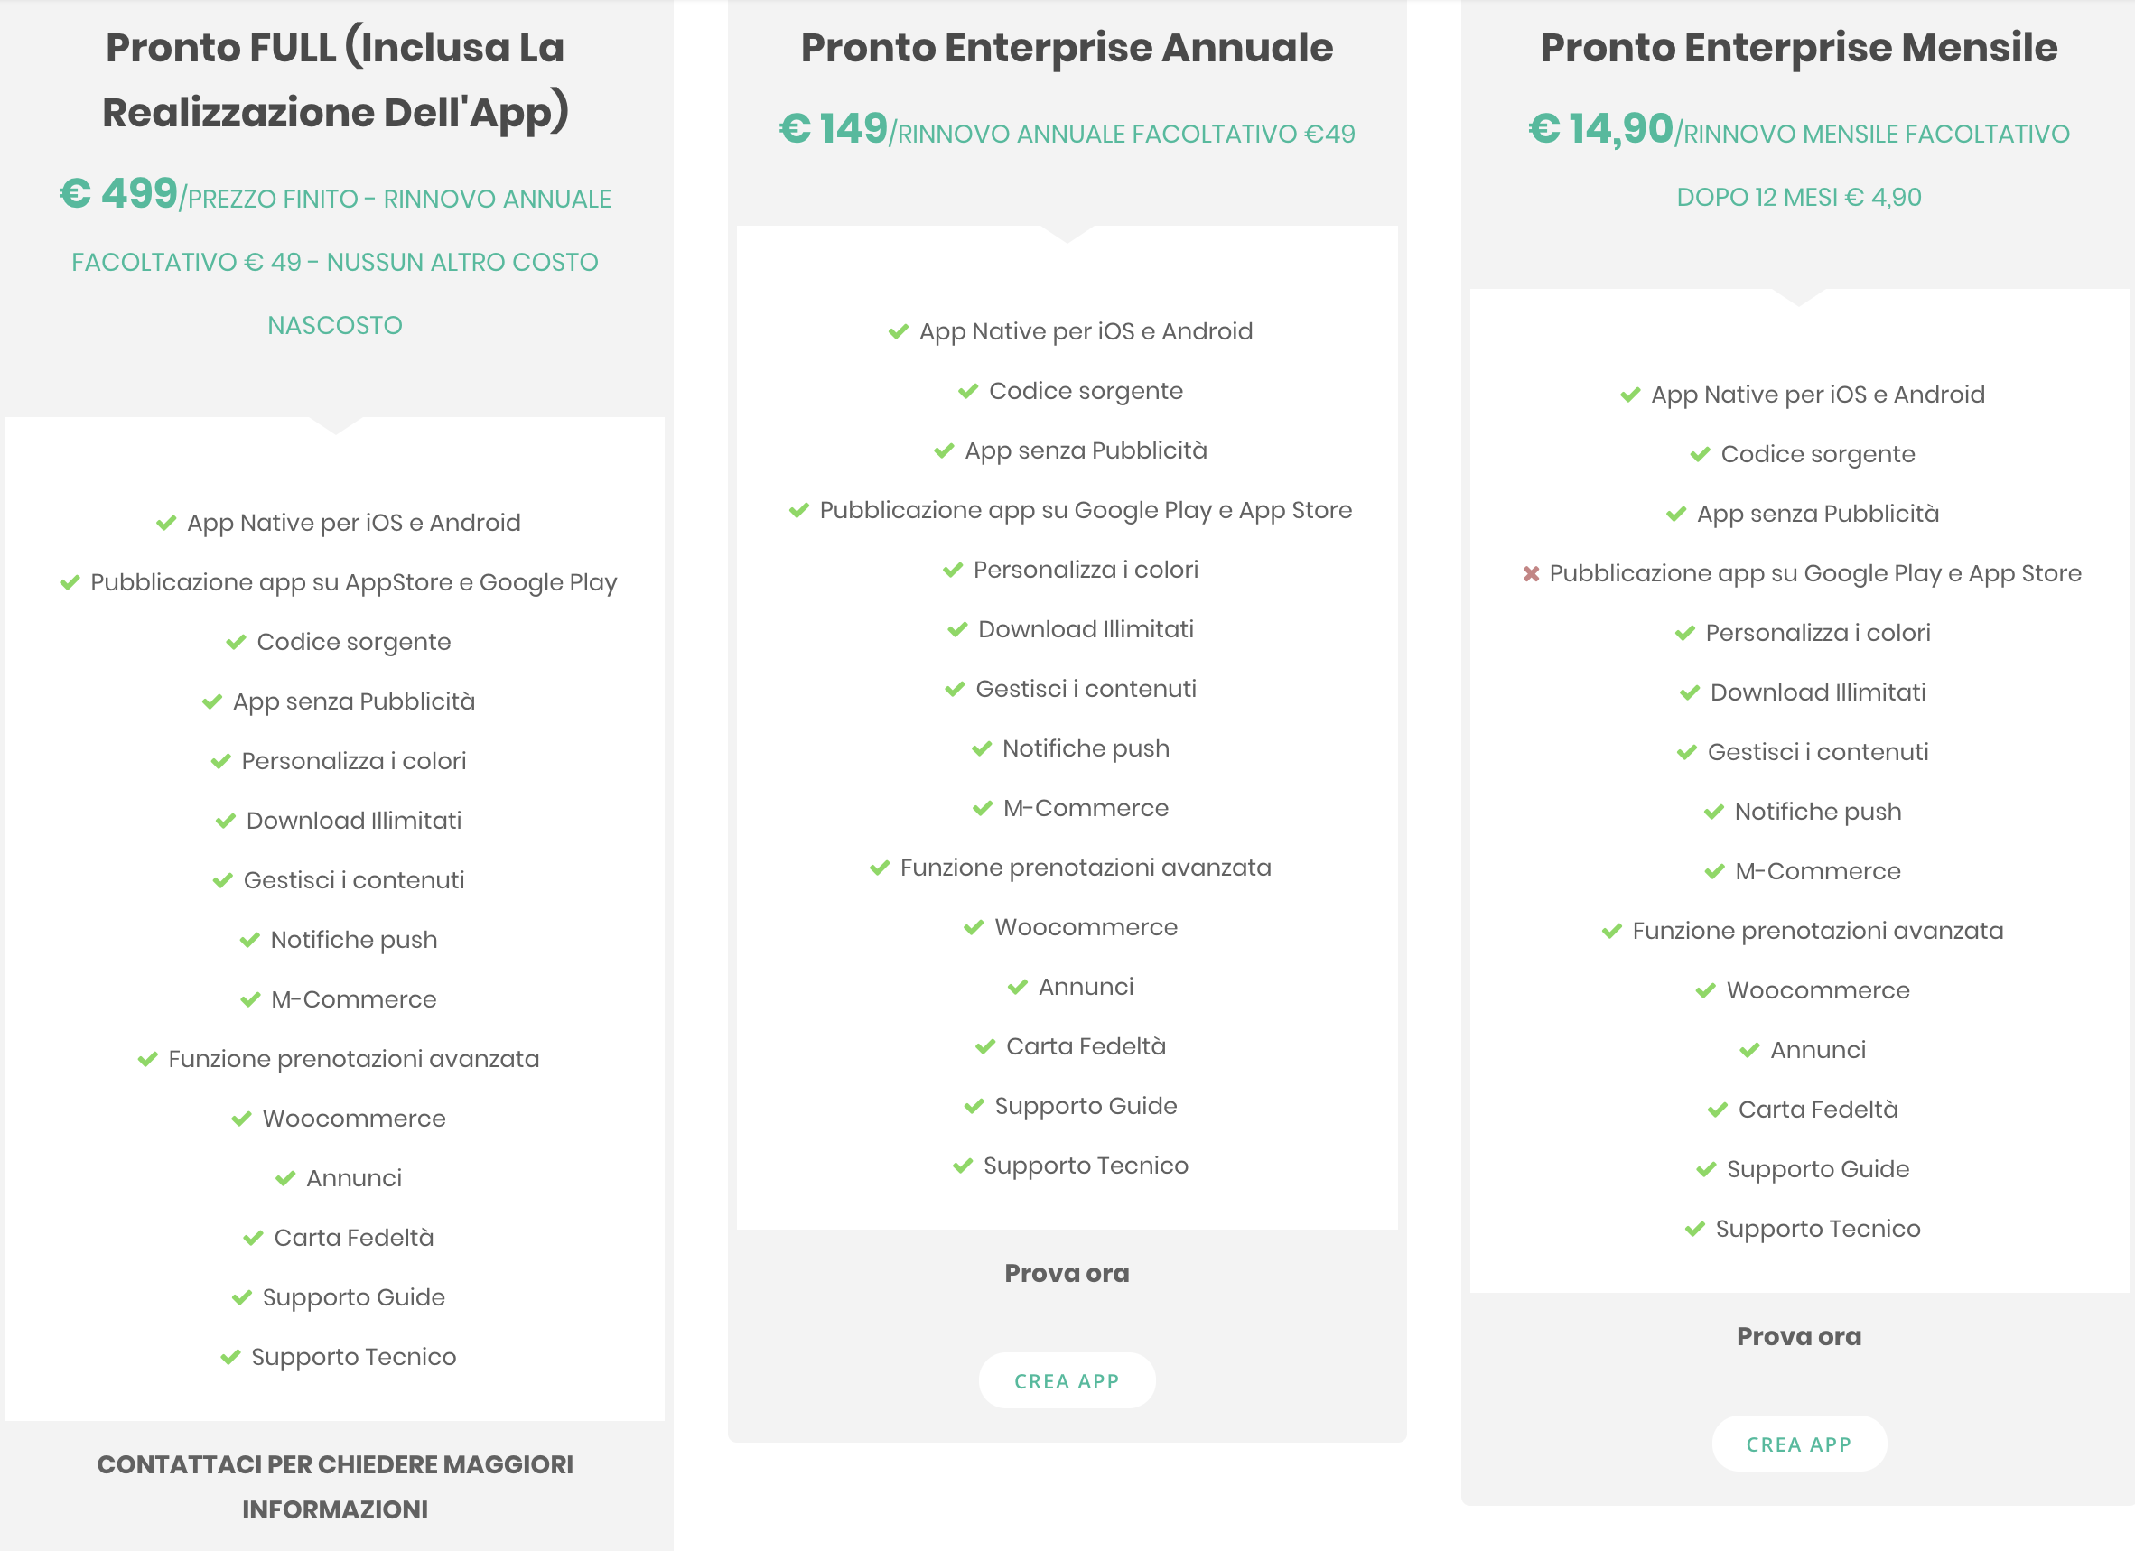
Task: Click the € 149 annual price
Action: tap(834, 128)
